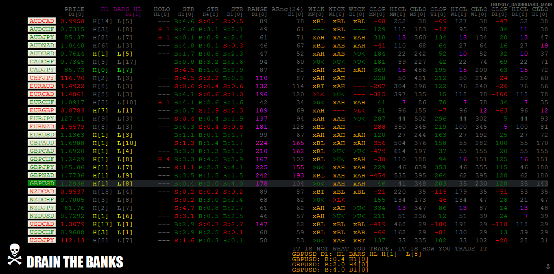Click the RANGE column header
This screenshot has width=554, height=274.
click(x=257, y=9)
